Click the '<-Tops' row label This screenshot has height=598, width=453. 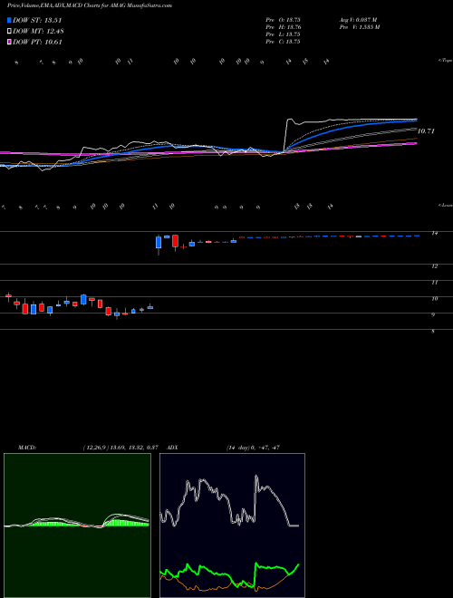(446, 61)
